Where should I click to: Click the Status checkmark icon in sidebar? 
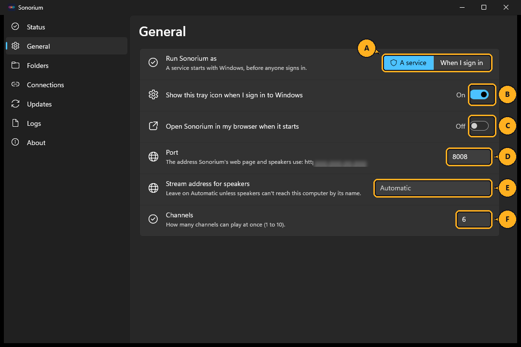pyautogui.click(x=15, y=27)
